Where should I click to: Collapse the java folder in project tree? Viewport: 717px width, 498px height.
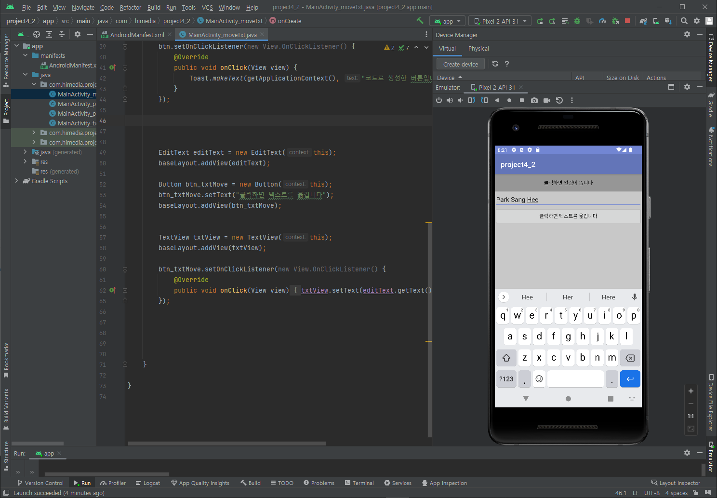[26, 75]
